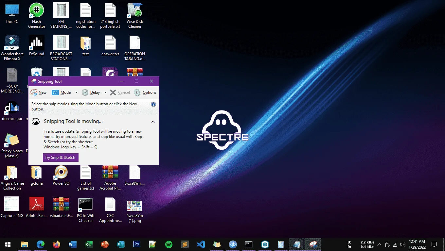
Task: Open Wondershare Filmora X shortcut
Action: point(12,48)
